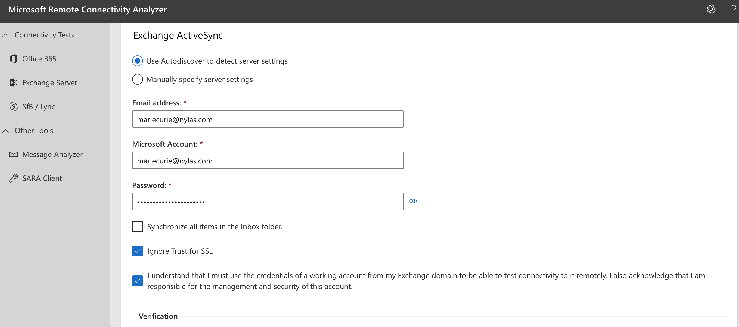This screenshot has width=739, height=327.
Task: Open the Office 365 menu item
Action: click(x=40, y=58)
